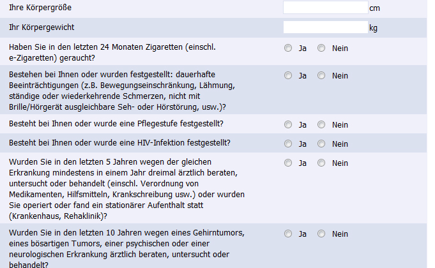This screenshot has height=268, width=435.
Task: Select Nein for the Zigaretten smoking question
Action: click(321, 48)
